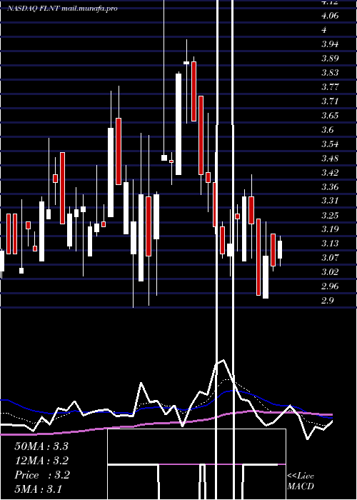The width and height of the screenshot is (357, 500).
Task: Click the 3.07 price axis label
Action: coord(330,257)
